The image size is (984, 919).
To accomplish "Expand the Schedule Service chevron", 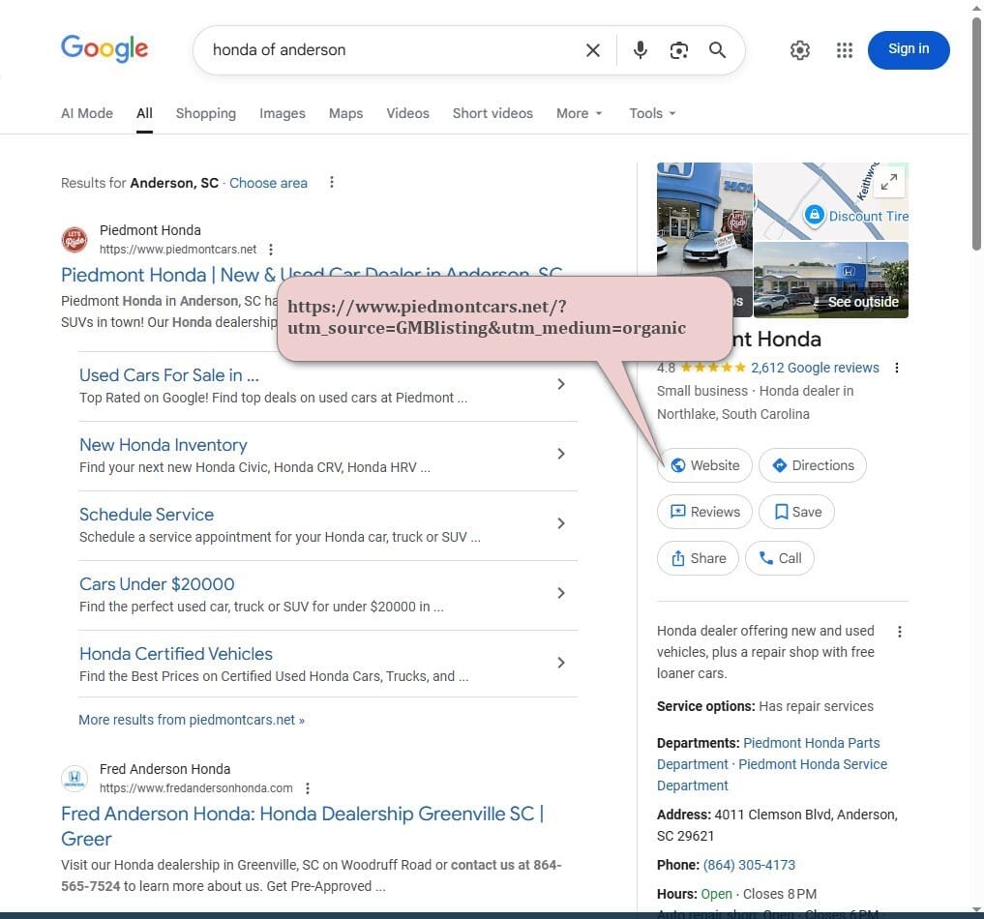I will 561,523.
